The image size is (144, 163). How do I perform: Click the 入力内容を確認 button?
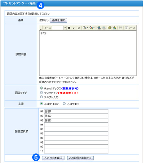pyautogui.click(x=53, y=158)
